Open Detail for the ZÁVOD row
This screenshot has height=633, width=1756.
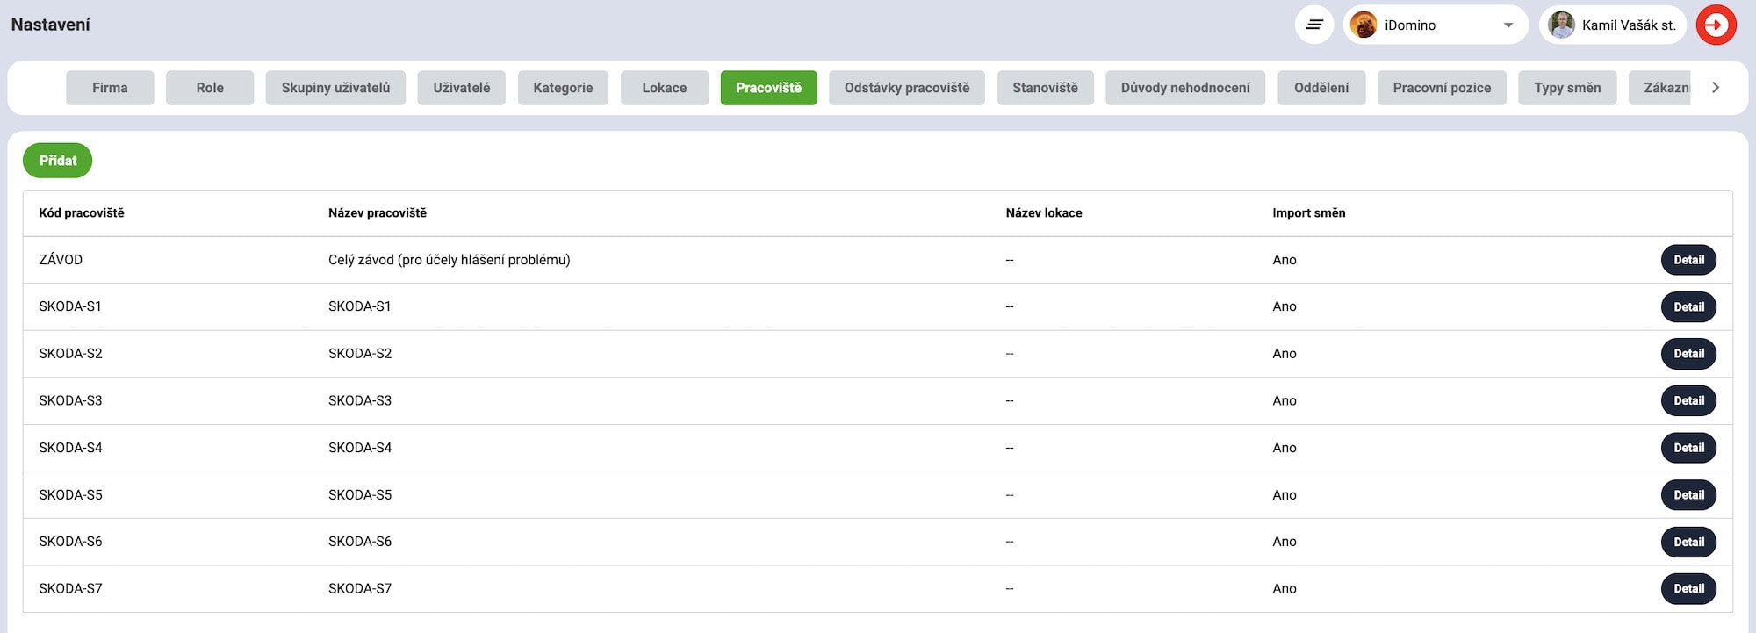(1688, 260)
